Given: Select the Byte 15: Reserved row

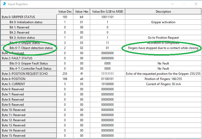Looking at the screenshot, I should click(x=13, y=136).
